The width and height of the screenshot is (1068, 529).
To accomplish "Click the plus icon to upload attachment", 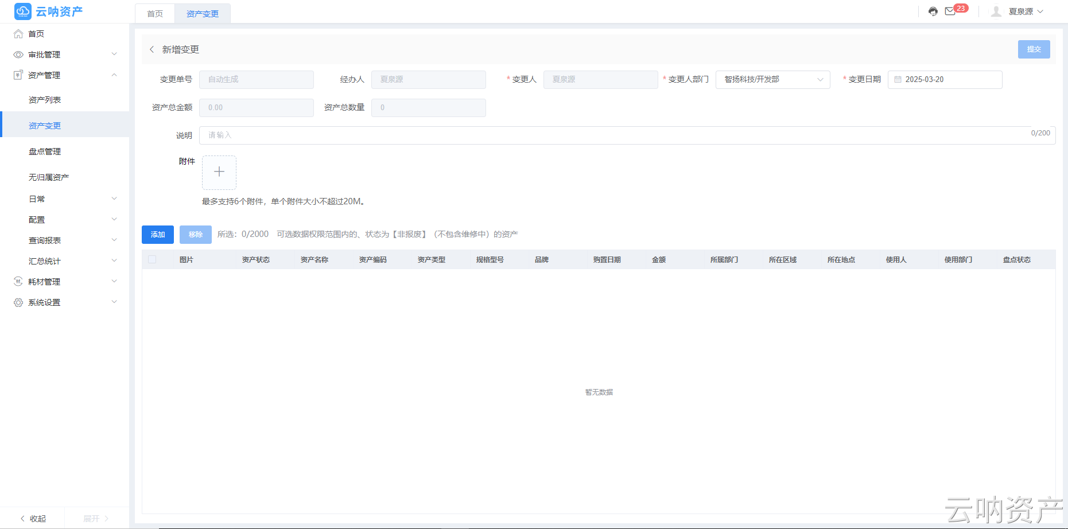I will pyautogui.click(x=219, y=172).
